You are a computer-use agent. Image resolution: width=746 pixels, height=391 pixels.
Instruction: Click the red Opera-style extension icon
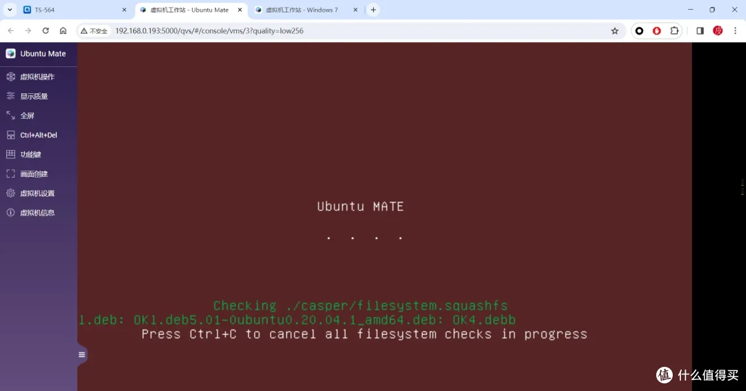pos(657,31)
